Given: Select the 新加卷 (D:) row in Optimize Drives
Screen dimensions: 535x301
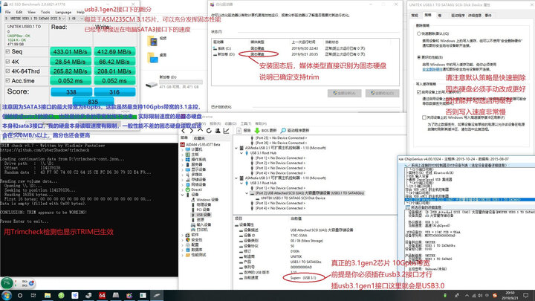Looking at the screenshot, I should 305,54.
